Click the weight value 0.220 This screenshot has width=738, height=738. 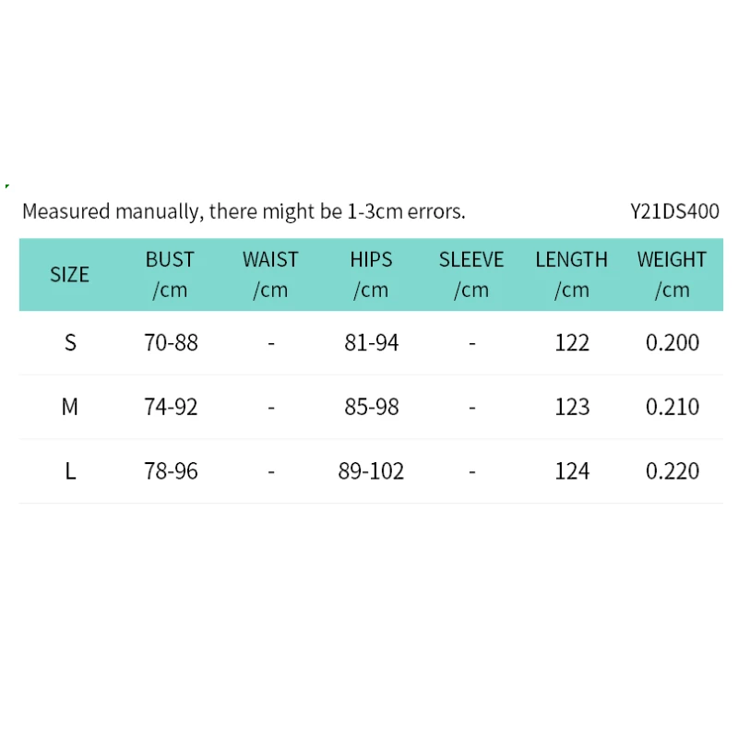pyautogui.click(x=673, y=471)
